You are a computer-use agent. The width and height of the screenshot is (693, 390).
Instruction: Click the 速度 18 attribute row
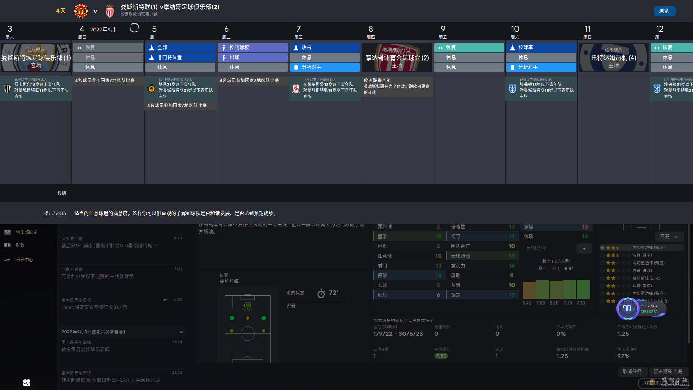556,227
